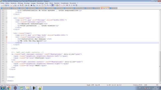Open the Paramétrage menu

(x=40, y=3)
